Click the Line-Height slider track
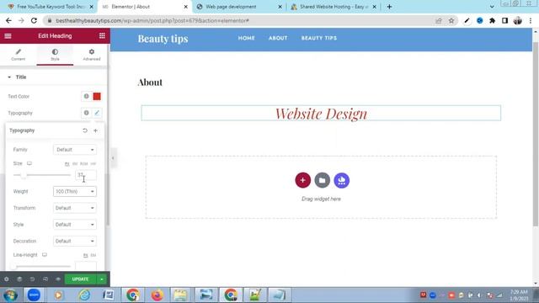Viewport: 539px width, 303px height. tap(42, 267)
